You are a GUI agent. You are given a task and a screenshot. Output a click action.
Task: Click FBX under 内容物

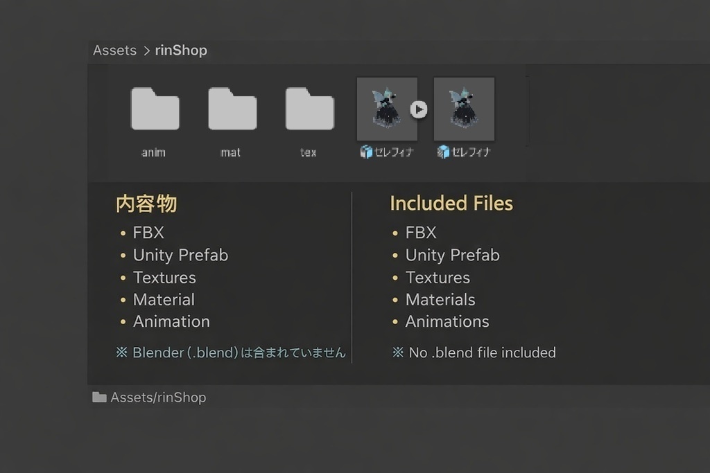[148, 233]
